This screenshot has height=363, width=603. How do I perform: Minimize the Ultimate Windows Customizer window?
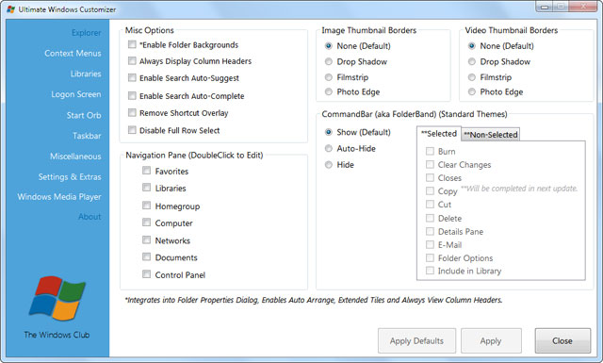coord(545,7)
